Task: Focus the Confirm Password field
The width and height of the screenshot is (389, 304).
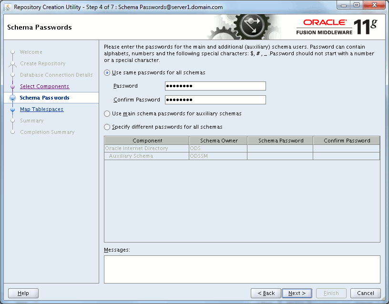Action: click(x=215, y=100)
